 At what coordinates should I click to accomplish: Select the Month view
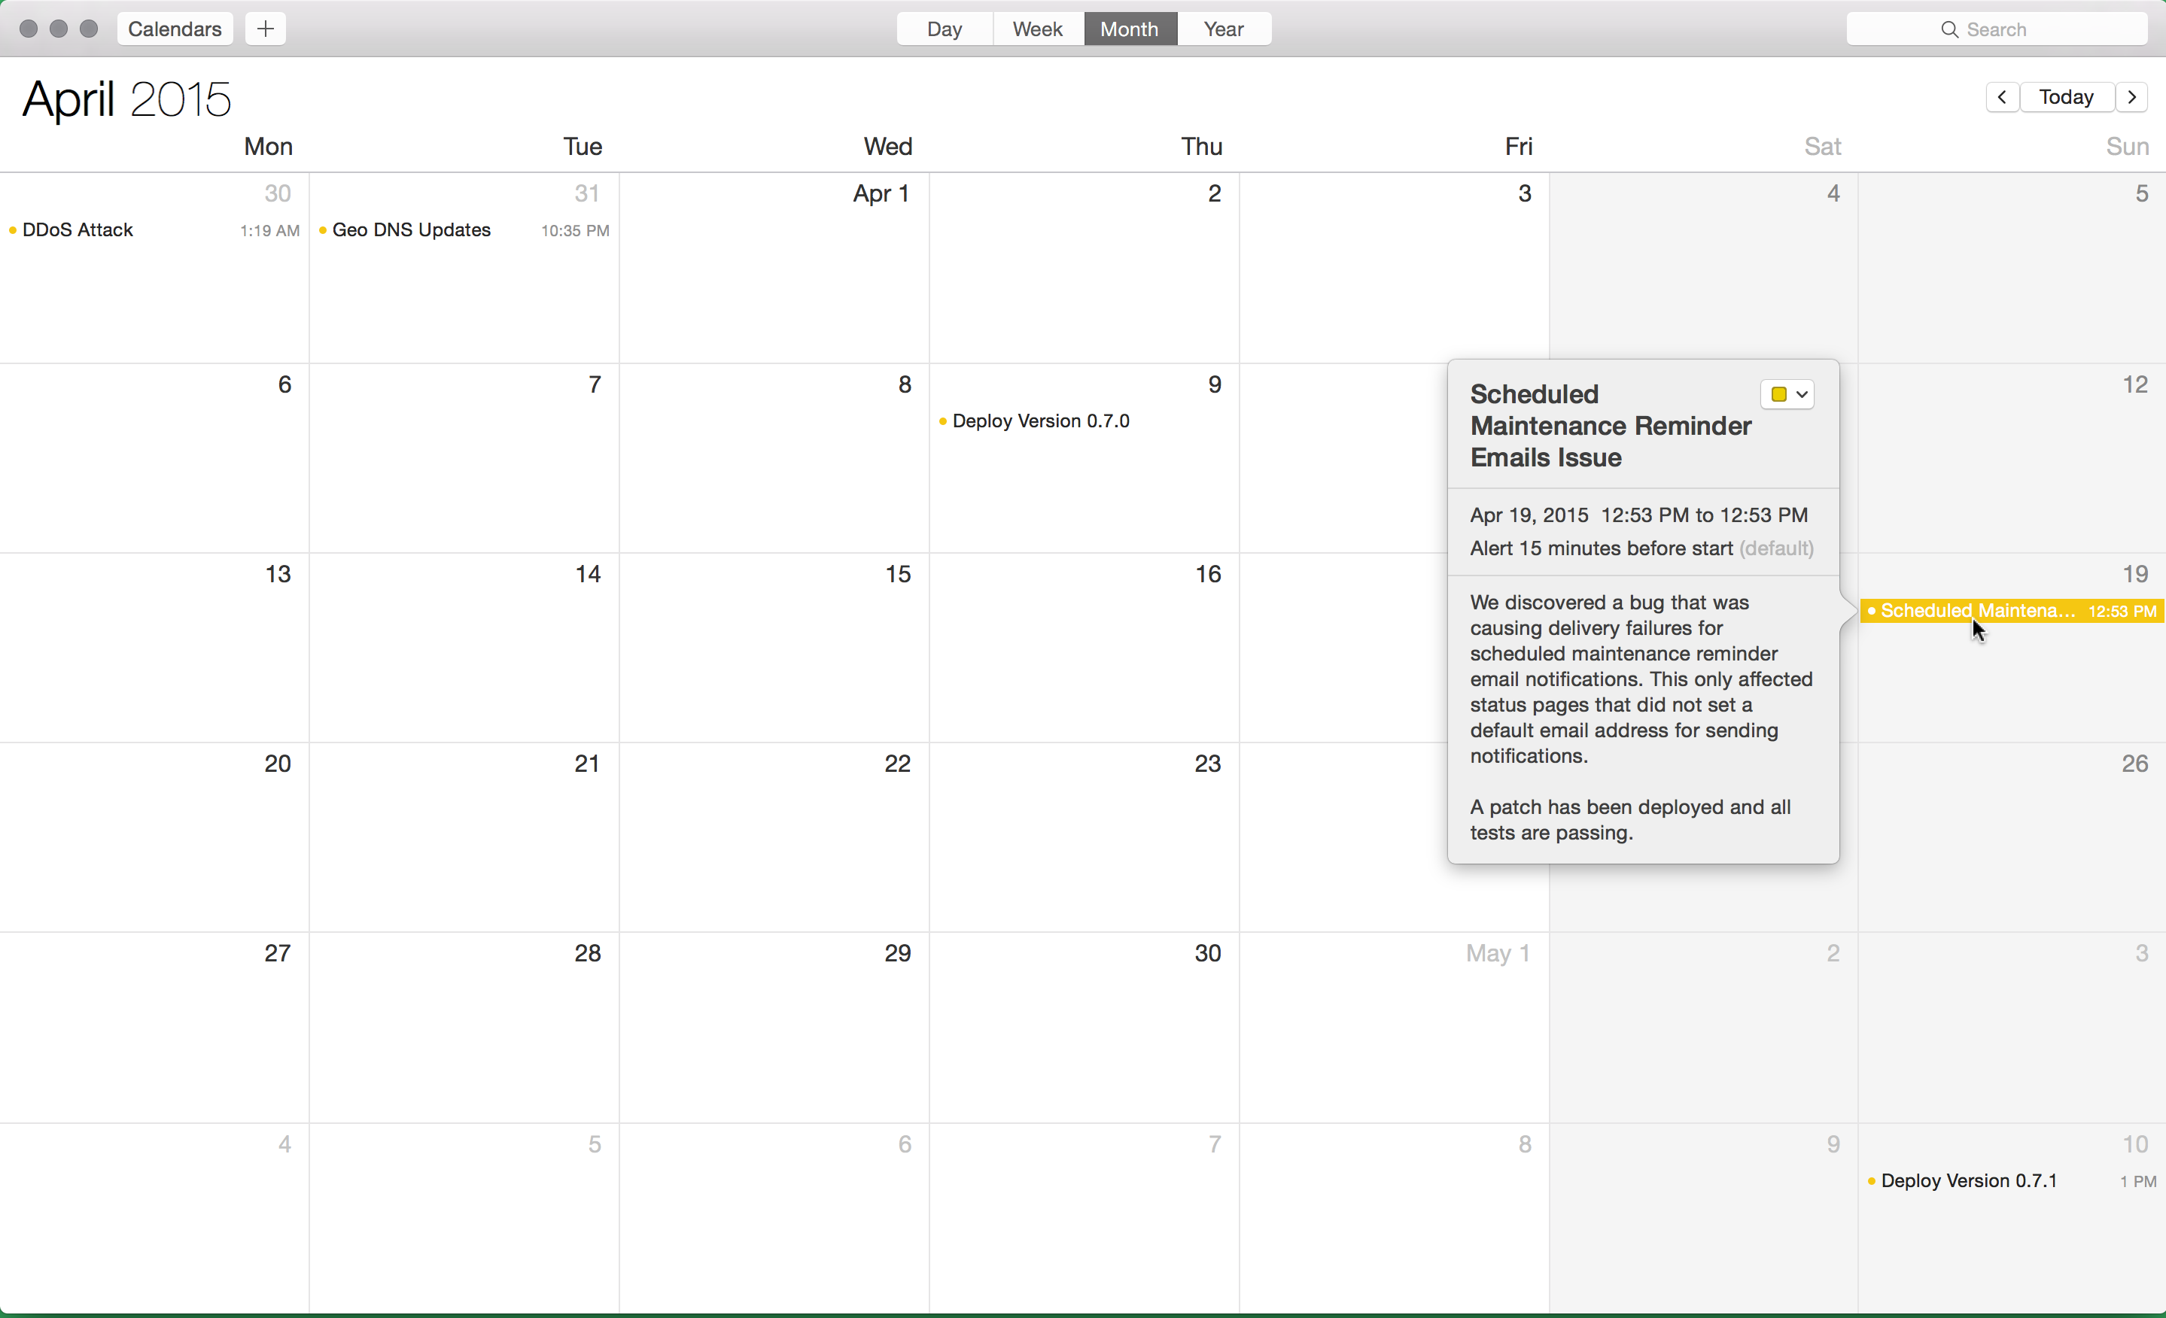[1130, 28]
